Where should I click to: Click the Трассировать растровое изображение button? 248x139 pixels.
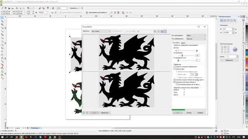pyautogui.click(x=97, y=12)
